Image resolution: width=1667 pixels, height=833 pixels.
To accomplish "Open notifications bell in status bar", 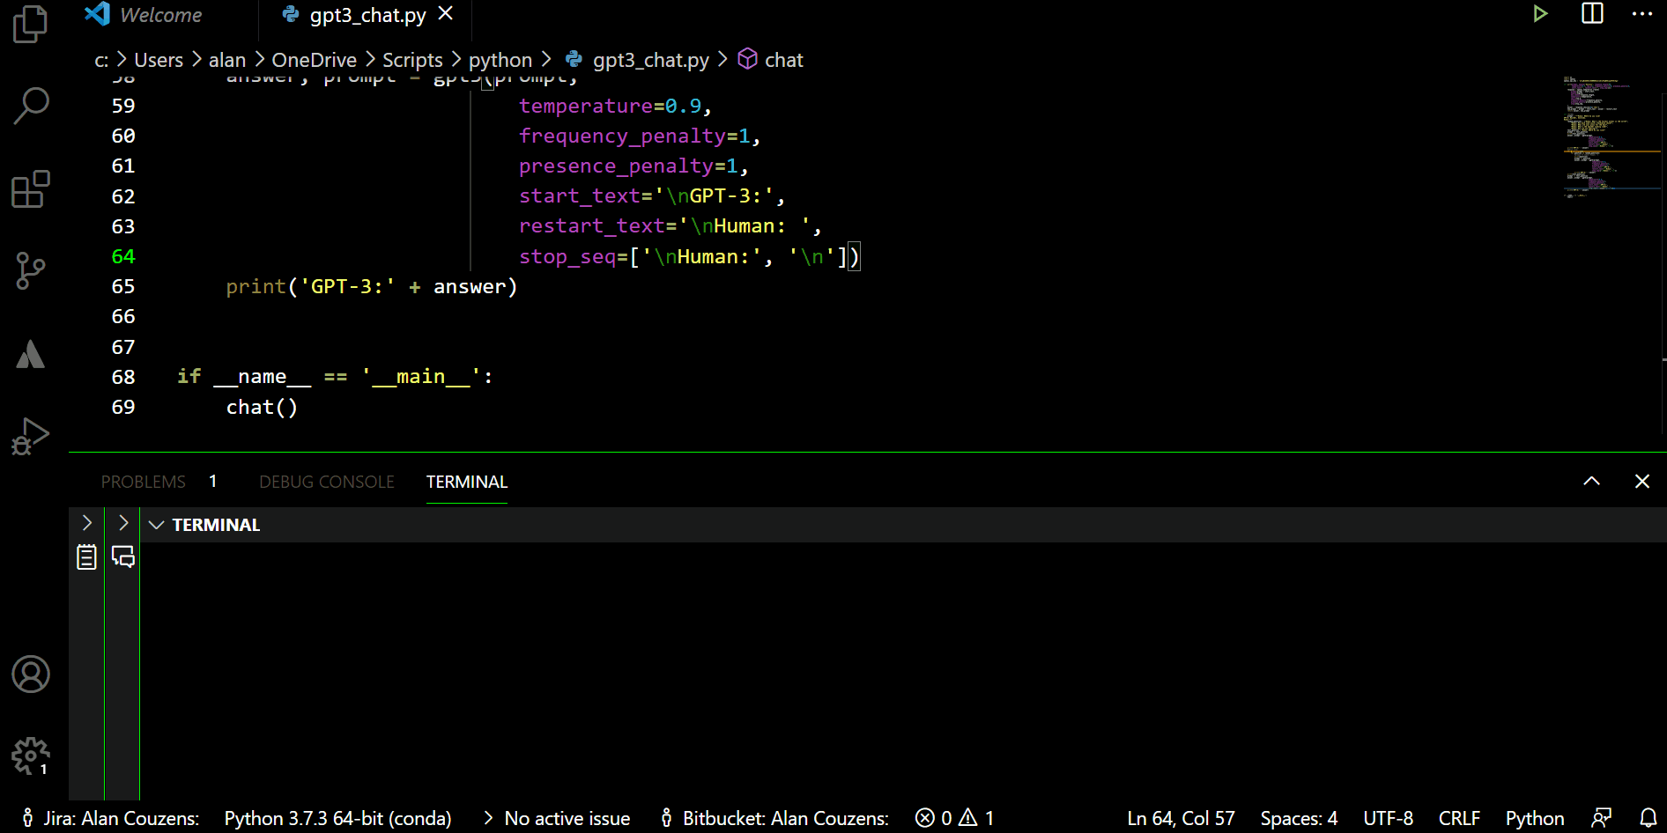I will (1648, 818).
